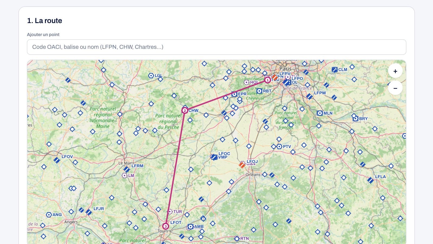Click the BRY beacon icon
This screenshot has height=244, width=433.
356,118
